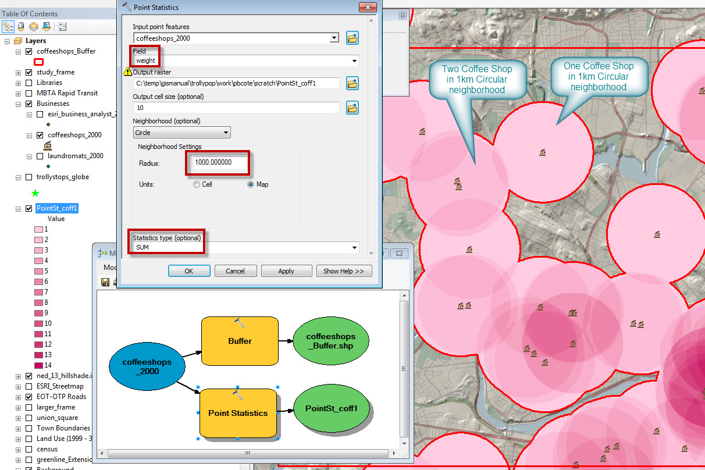Open the Input point features browse folder
Image resolution: width=705 pixels, height=470 pixels.
[352, 37]
